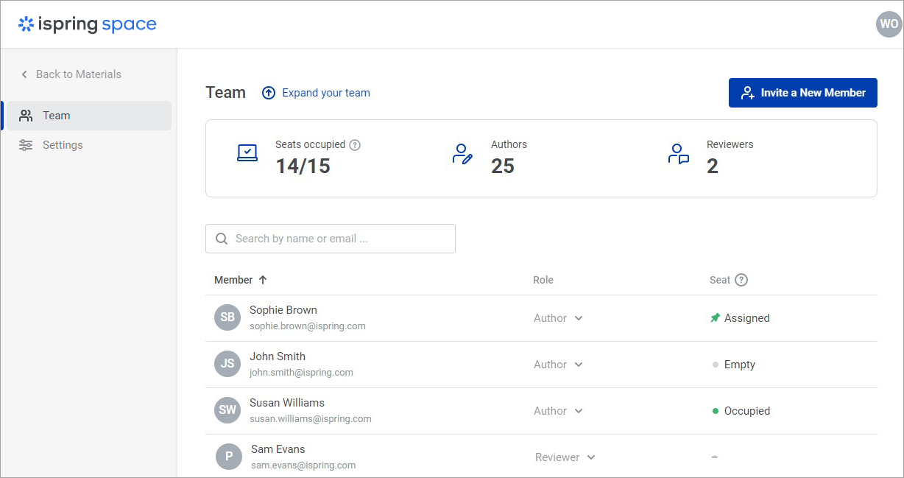The image size is (904, 478).
Task: Focus the Search by name or email field
Action: click(x=331, y=239)
